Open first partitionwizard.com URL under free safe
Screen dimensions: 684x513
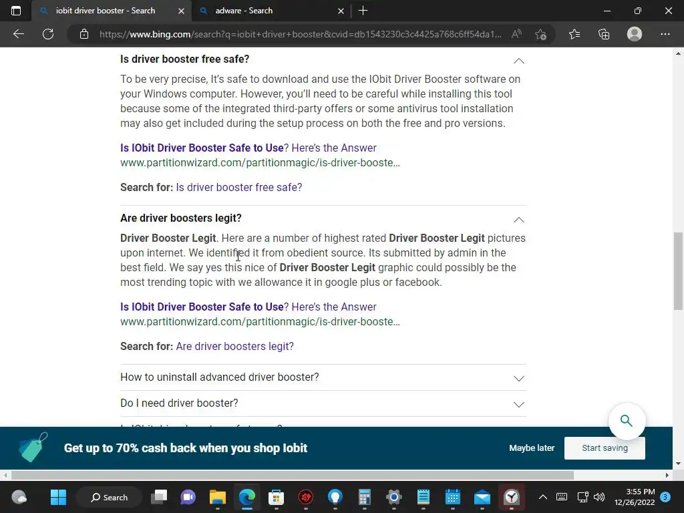click(260, 163)
